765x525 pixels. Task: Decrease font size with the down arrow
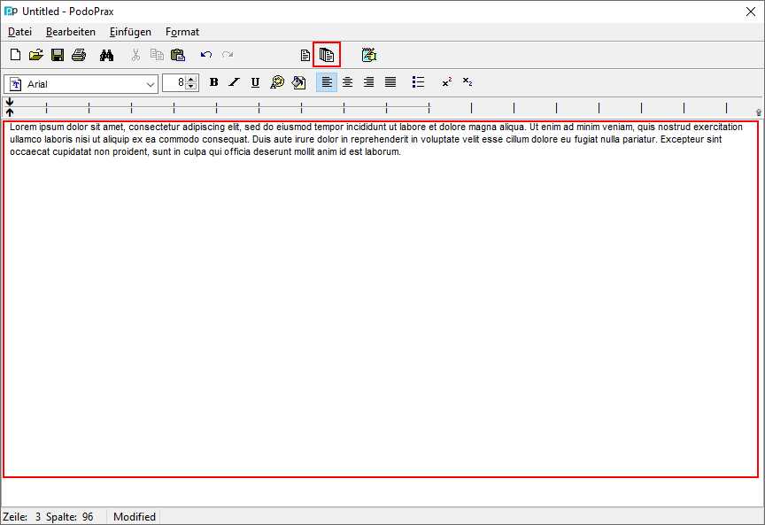tap(191, 87)
